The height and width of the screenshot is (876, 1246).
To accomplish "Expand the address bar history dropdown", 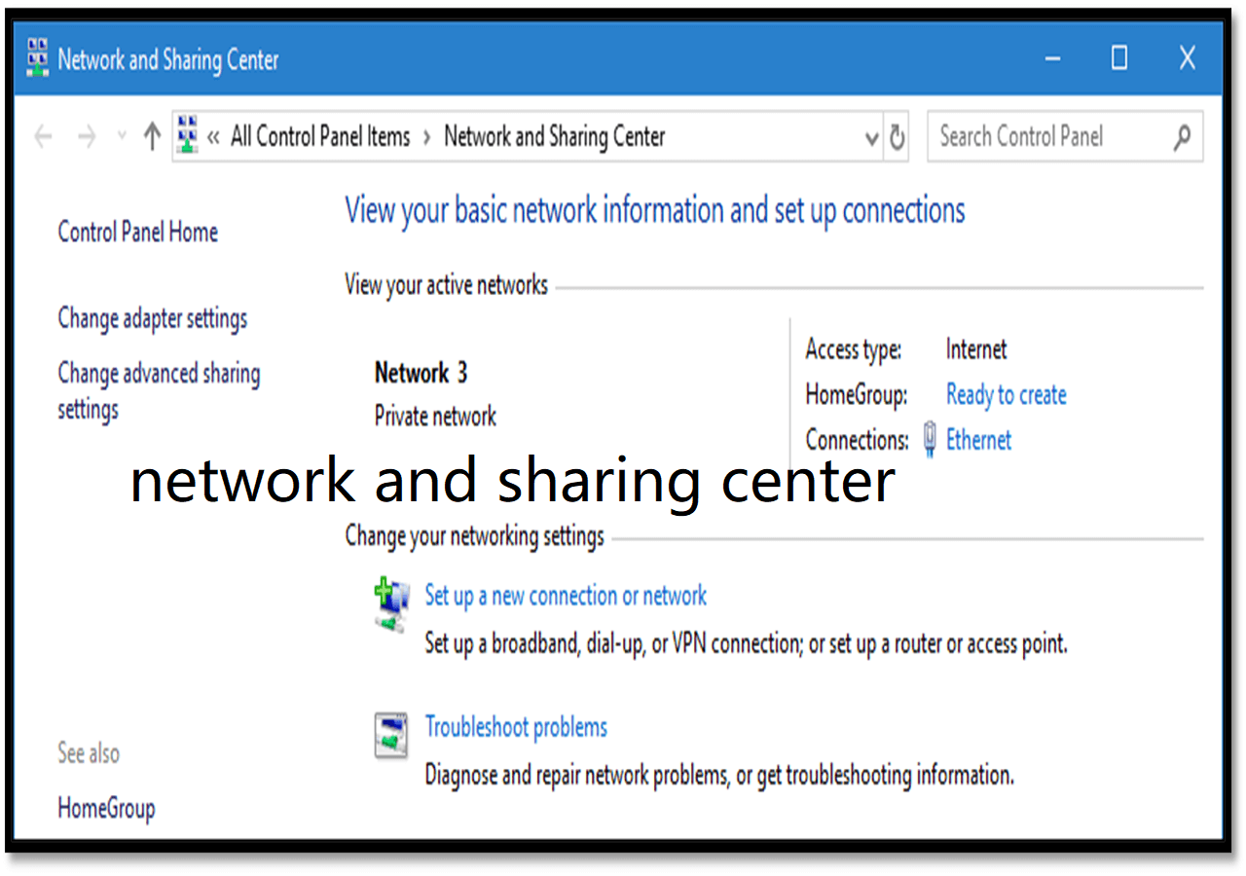I will coord(872,138).
